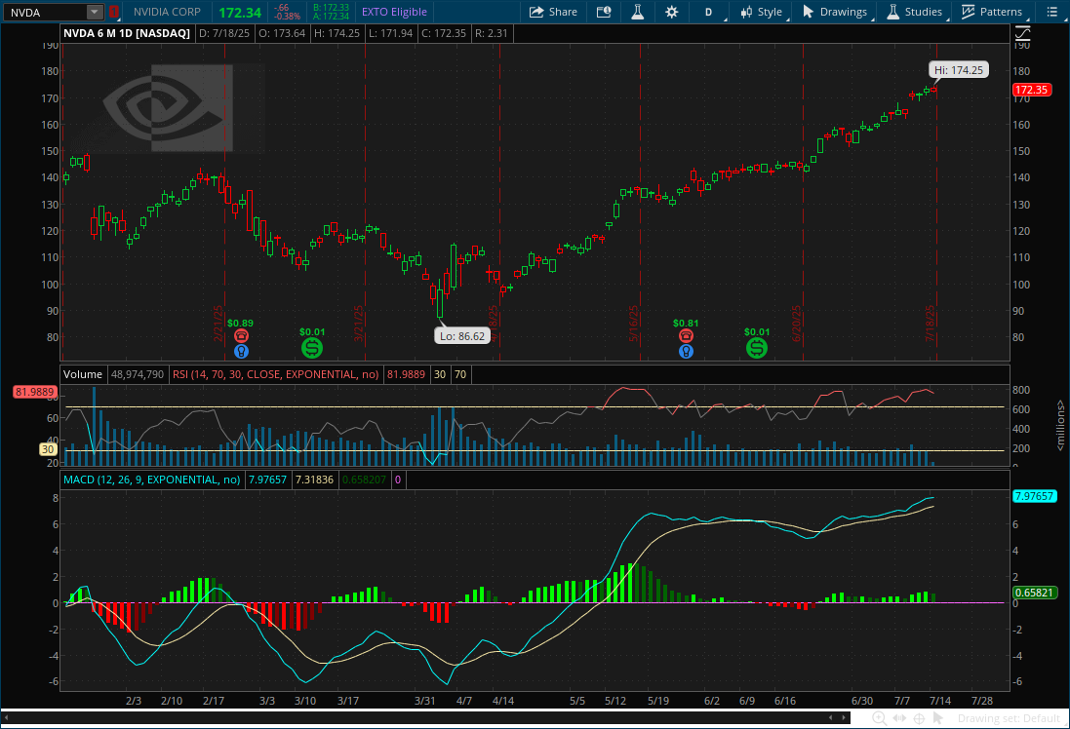1070x729 pixels.
Task: Click the 7.97657 MACD axis label
Action: pyautogui.click(x=1034, y=496)
